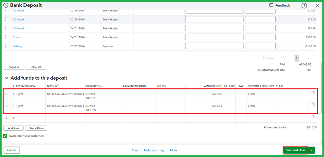Image resolution: width=324 pixels, height=157 pixels.
Task: Click empty Received From cell in line 3
Action: click(x=30, y=118)
